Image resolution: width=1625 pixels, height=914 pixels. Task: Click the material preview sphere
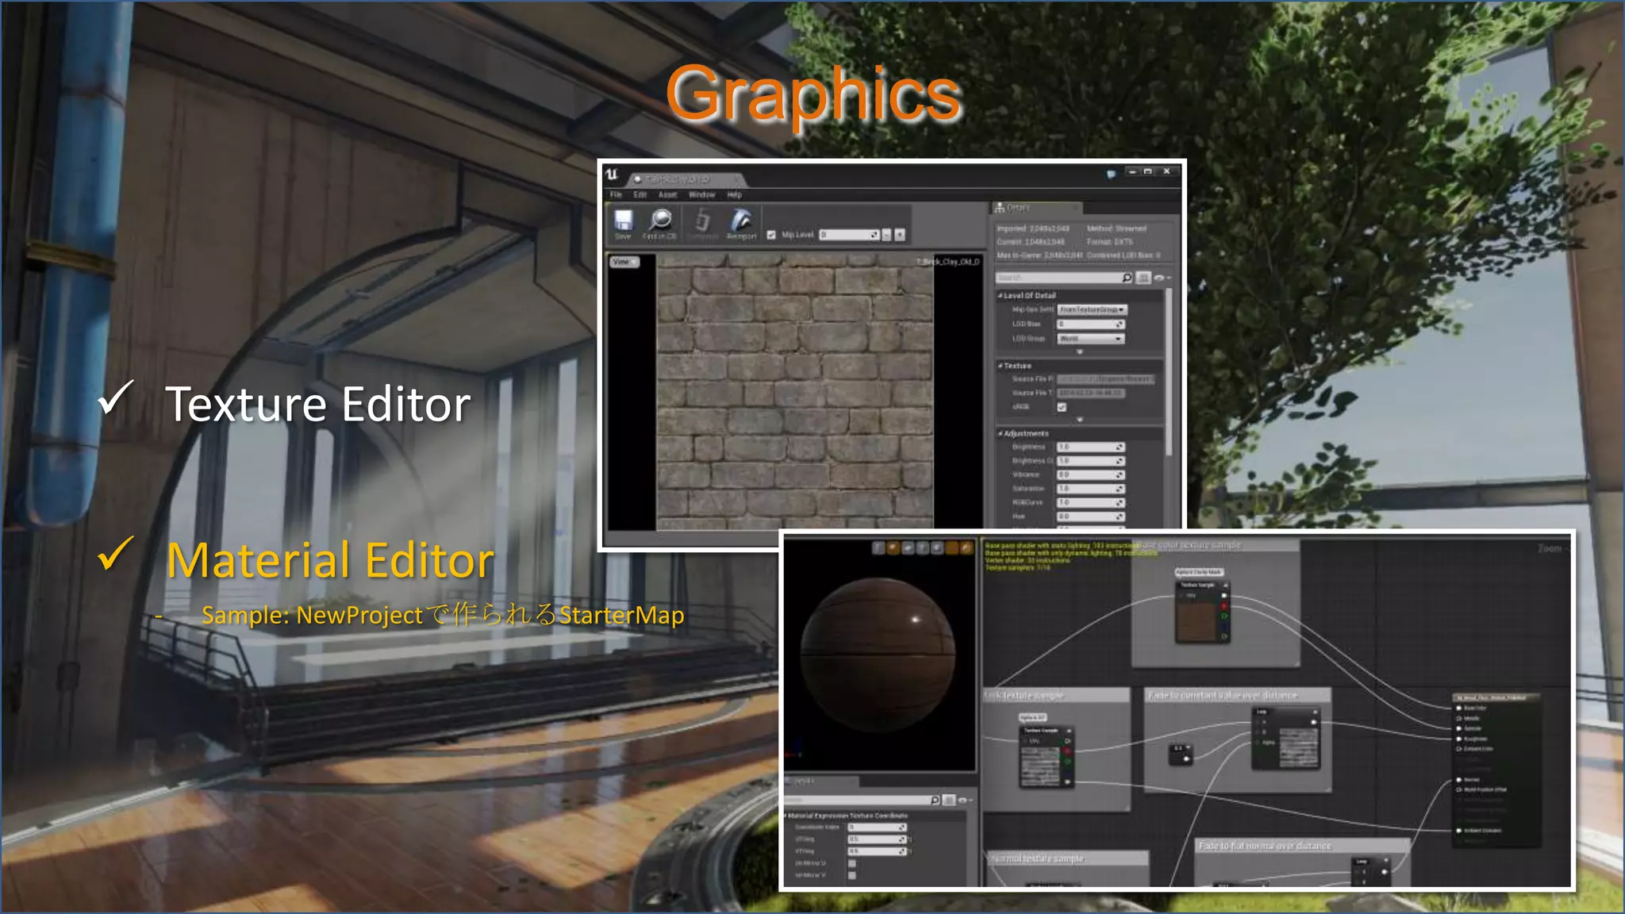[x=878, y=655]
